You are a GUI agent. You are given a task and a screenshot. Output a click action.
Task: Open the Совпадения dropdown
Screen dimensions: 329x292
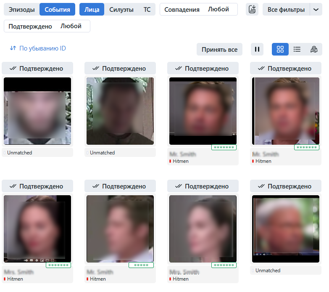click(198, 9)
